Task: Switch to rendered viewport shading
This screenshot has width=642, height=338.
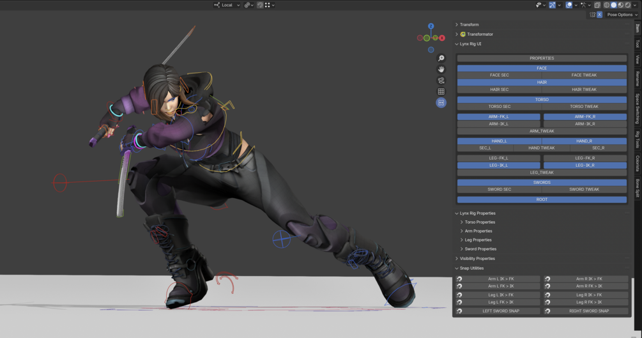Action: point(628,5)
